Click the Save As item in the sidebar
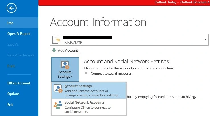This screenshot has height=116, width=210. 13,45
